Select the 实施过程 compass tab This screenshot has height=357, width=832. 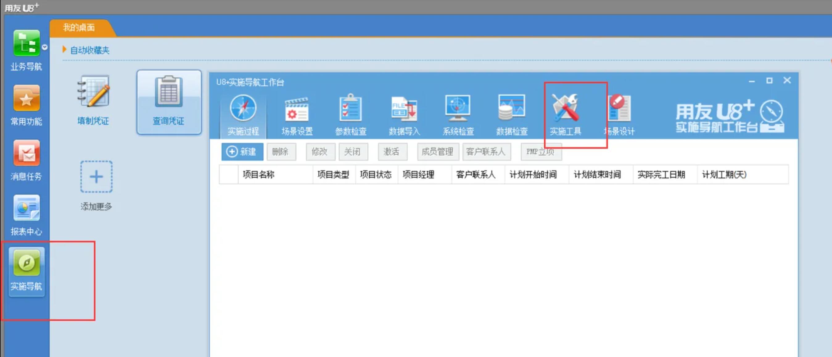point(243,116)
